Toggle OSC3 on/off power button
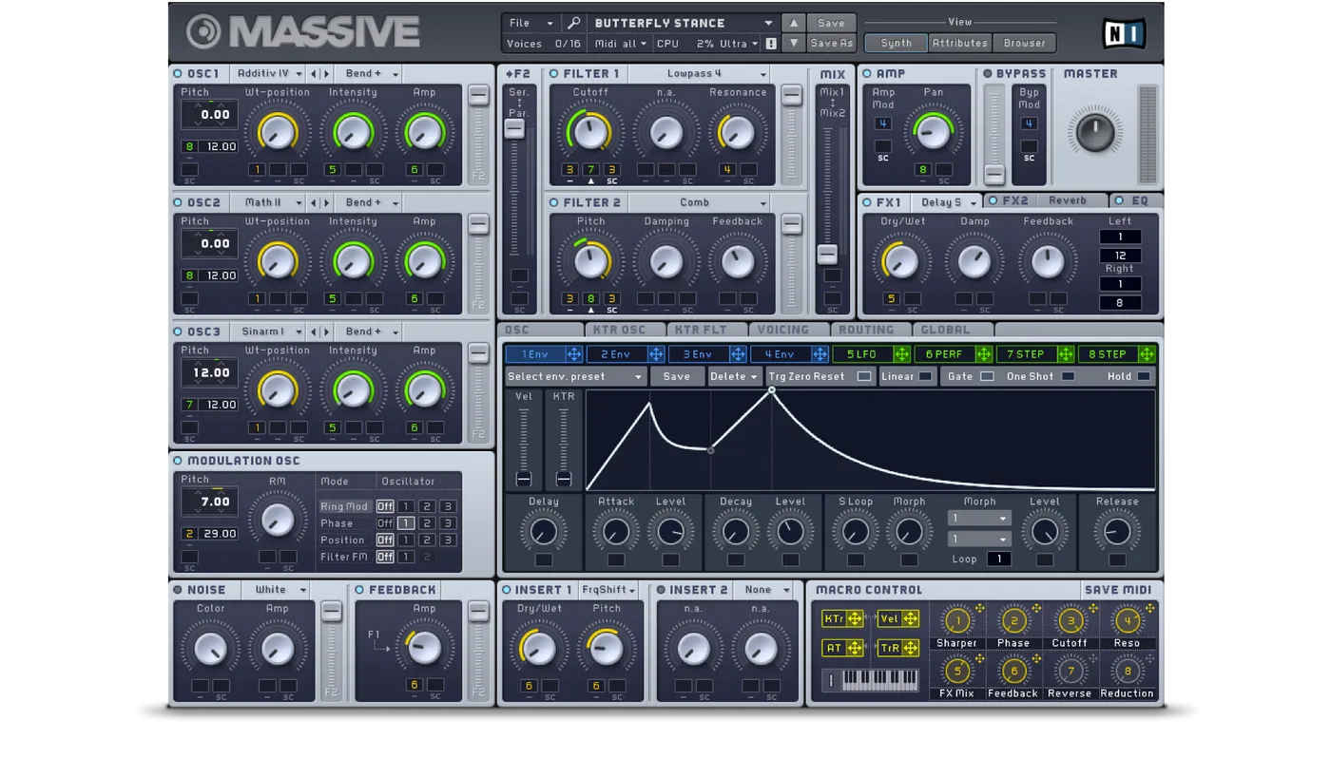The image size is (1331, 758). [x=178, y=332]
